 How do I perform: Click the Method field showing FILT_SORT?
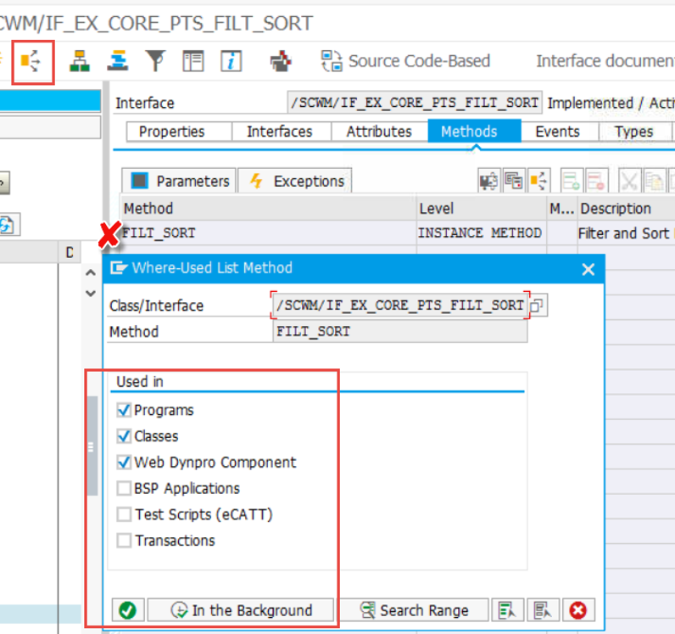[400, 332]
